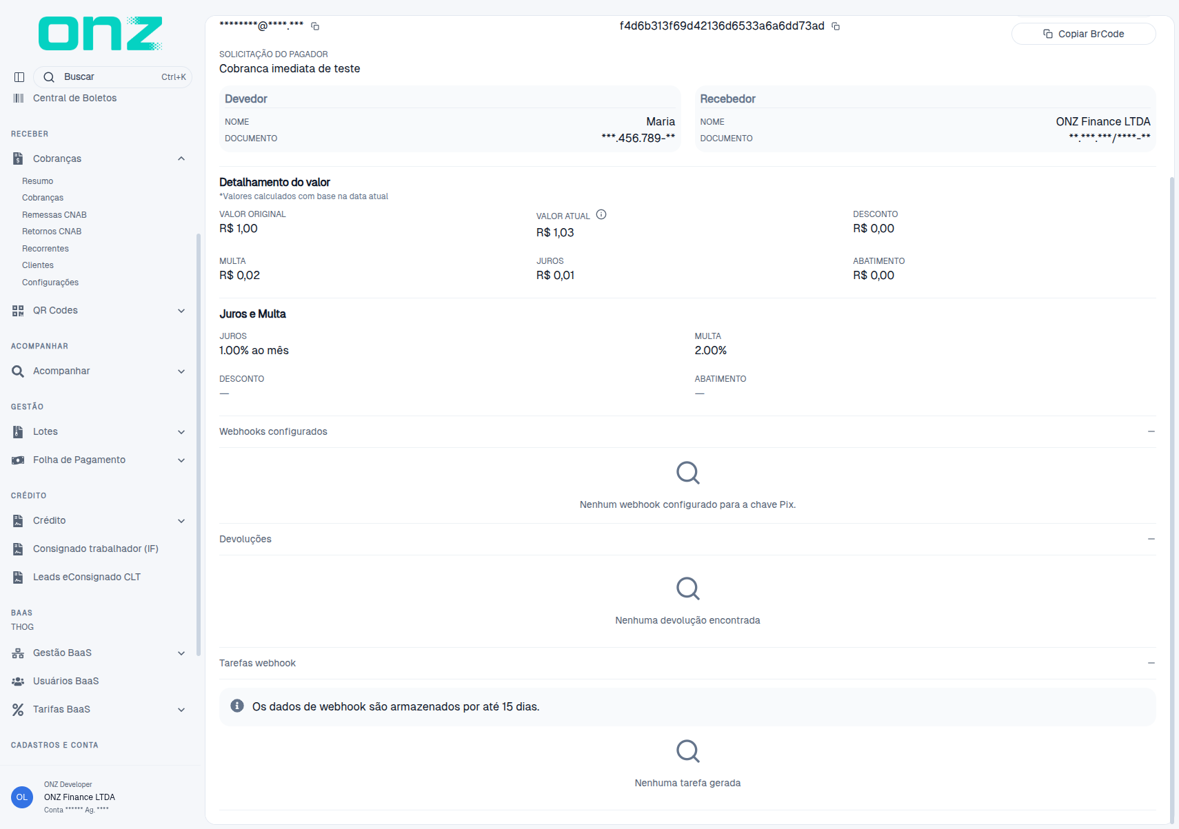
Task: Click the QR Codes icon
Action: tap(18, 311)
